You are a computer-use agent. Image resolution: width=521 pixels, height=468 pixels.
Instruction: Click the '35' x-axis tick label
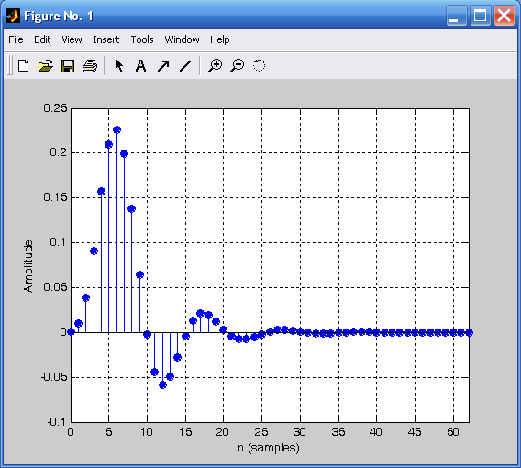click(338, 432)
